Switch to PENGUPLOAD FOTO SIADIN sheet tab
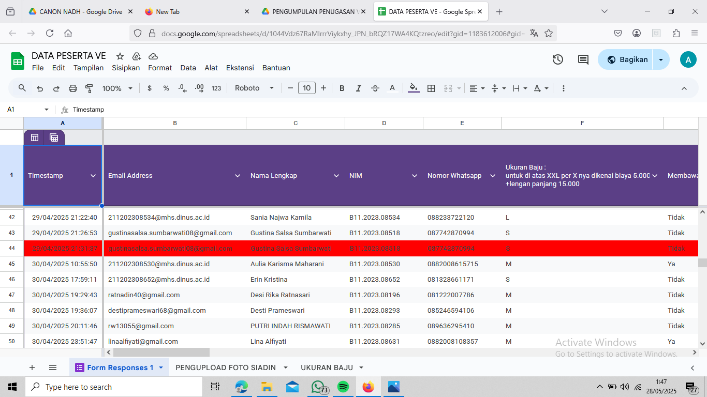 (x=226, y=368)
